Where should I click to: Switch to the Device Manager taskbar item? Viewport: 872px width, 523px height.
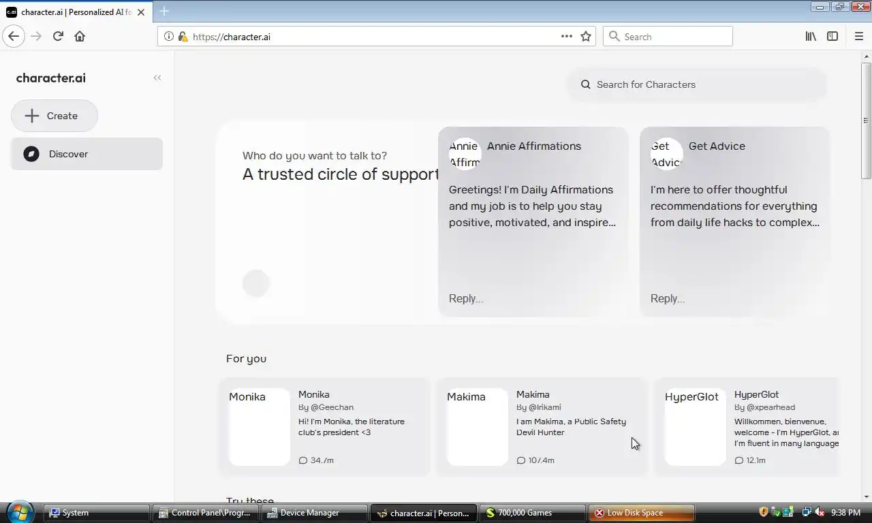(x=315, y=513)
